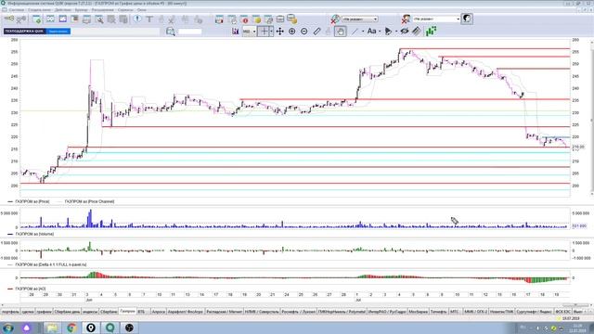Viewport: 594px width, 334px height.
Task: Open the line tool dropdown arrow
Action: (363, 32)
